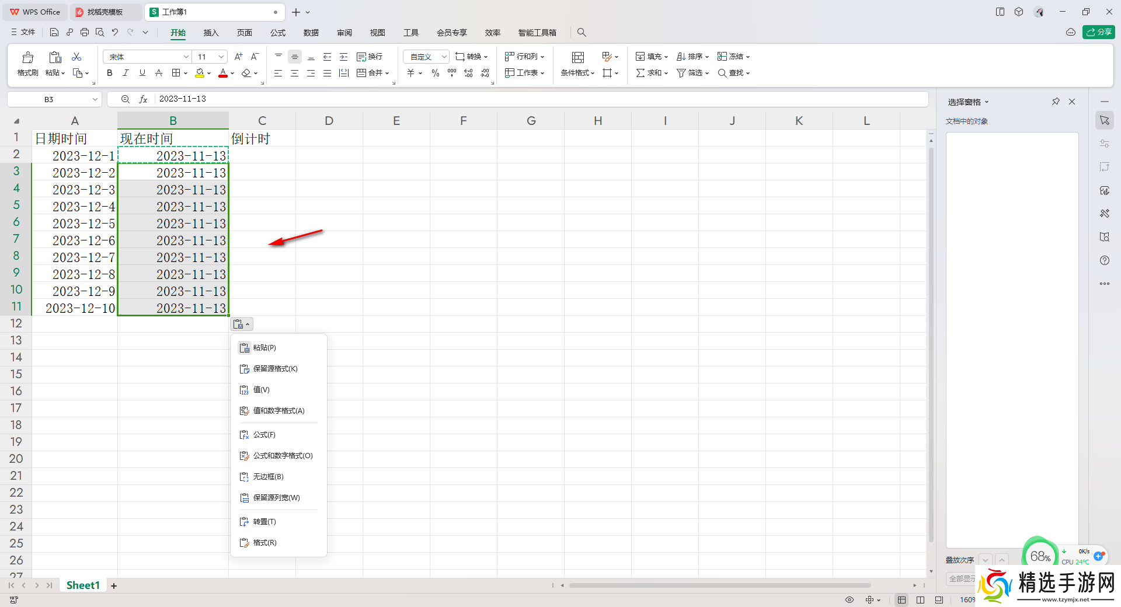Click the Cut scissors icon
The image size is (1121, 607).
[x=76, y=57]
